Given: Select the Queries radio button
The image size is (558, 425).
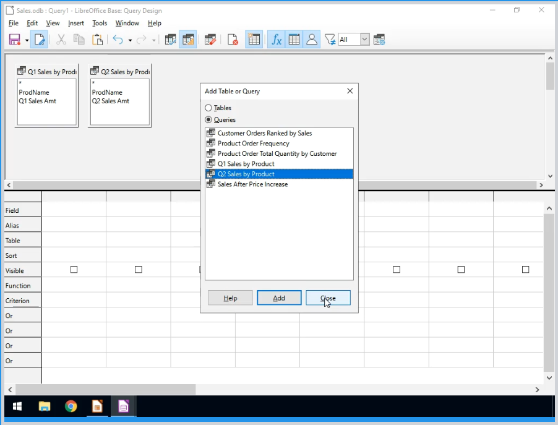Looking at the screenshot, I should (208, 119).
